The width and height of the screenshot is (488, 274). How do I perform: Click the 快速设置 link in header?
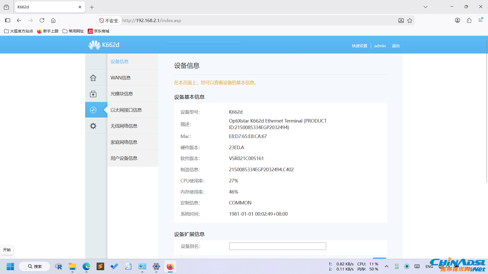(359, 46)
